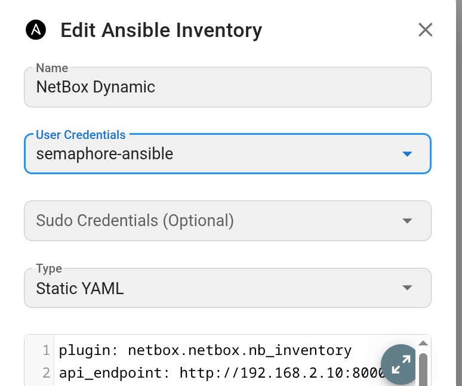
Task: Click the line number 2 in editor gutter
Action: point(46,373)
